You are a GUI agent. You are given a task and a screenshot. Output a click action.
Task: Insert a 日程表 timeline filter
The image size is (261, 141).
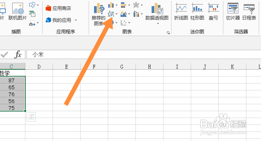point(249,11)
